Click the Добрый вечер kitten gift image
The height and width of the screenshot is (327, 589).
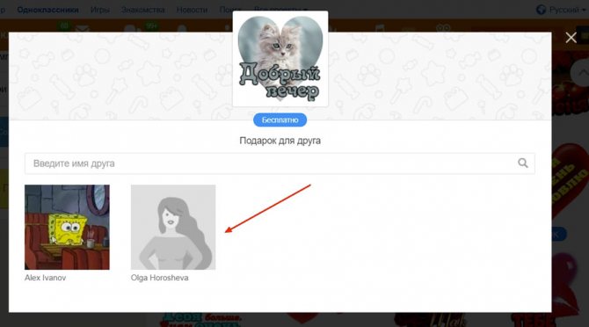280,59
